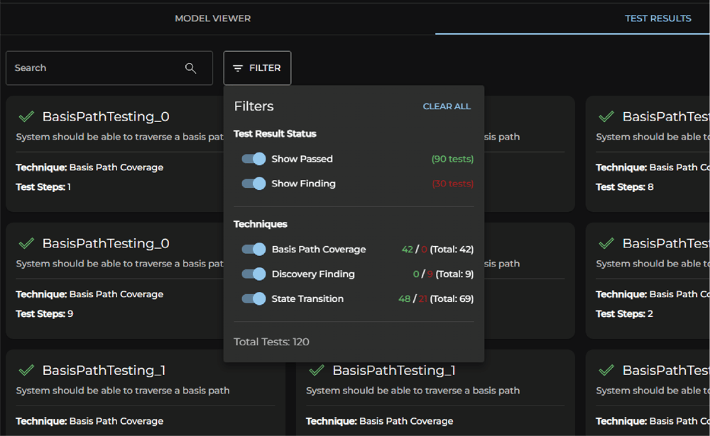Screen dimensions: 710x436
Task: Select the Test Results tab
Action: 657,18
